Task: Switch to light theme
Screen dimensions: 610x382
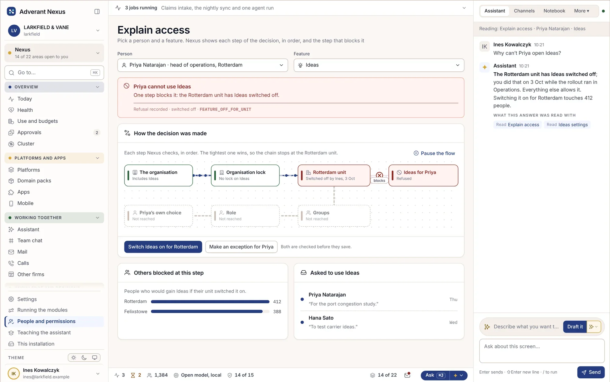Action: [x=74, y=358]
